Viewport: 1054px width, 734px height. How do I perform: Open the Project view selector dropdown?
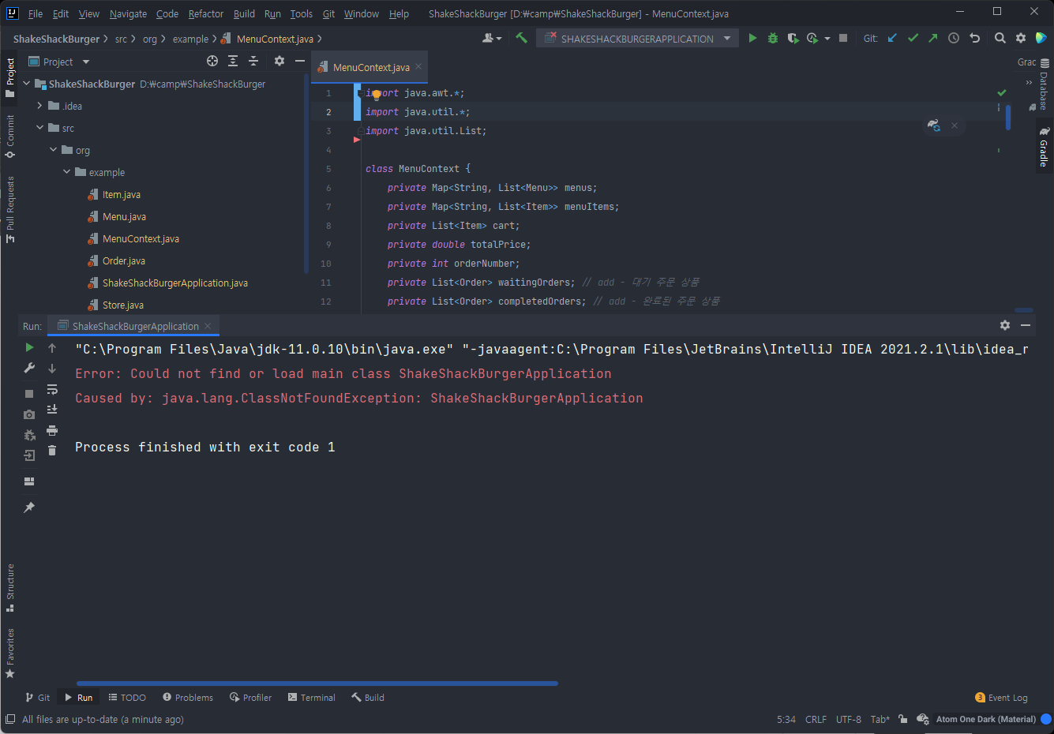pyautogui.click(x=86, y=62)
